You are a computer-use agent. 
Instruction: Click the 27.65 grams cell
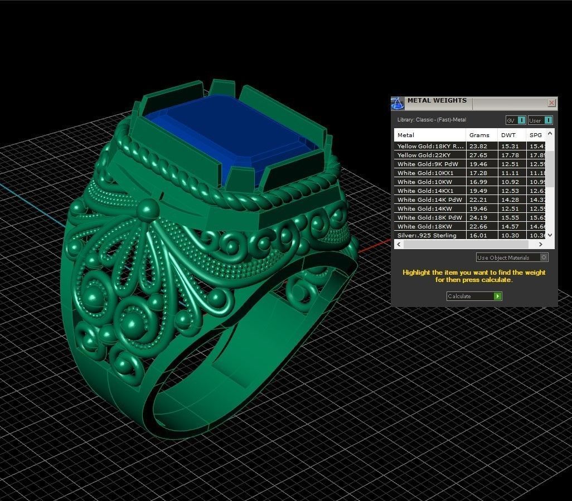tap(482, 155)
